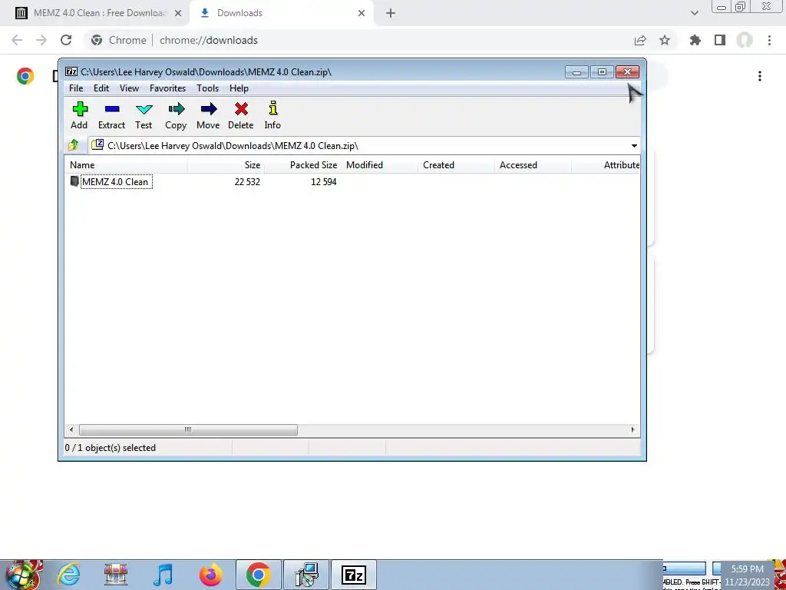Close the 7-Zip window
Screen dimensions: 786x590
[x=627, y=72]
